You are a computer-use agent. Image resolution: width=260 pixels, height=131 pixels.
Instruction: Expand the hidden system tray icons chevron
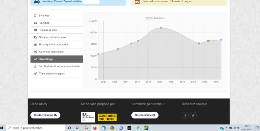click(226, 128)
